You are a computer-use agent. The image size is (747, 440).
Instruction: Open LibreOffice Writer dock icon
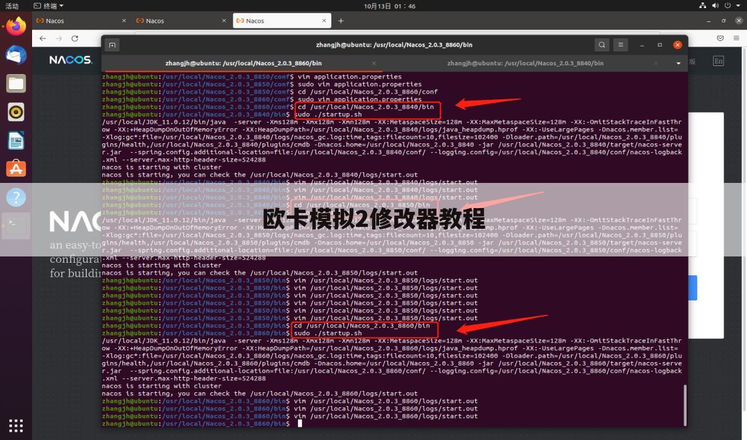(x=16, y=140)
